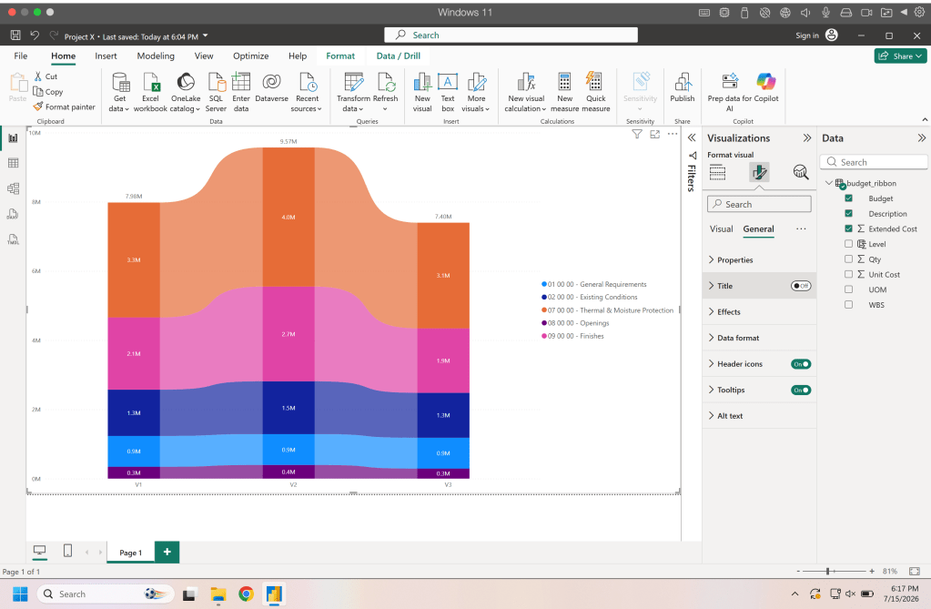Add a new report page
The image size is (931, 609).
[167, 552]
